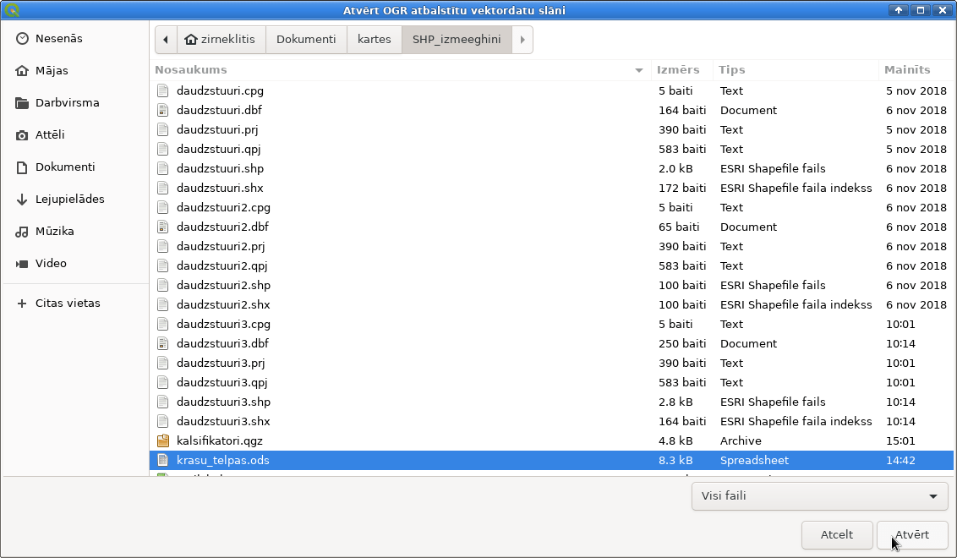Go to Mājas home folder
This screenshot has width=957, height=558.
(74, 71)
